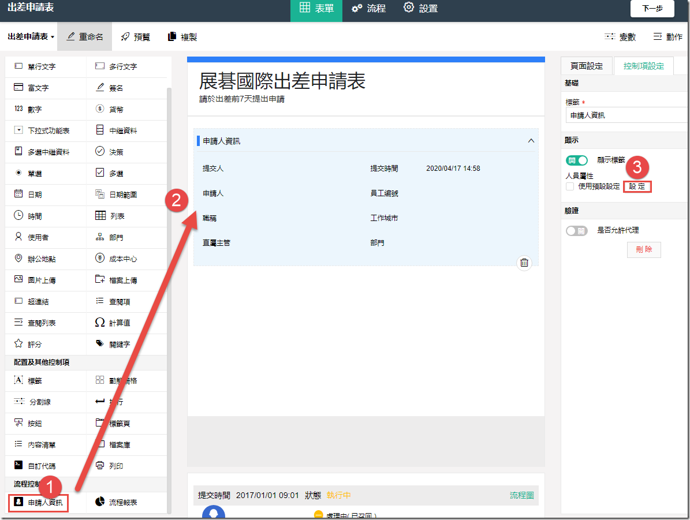Click the 預覽 preview button
Viewport: 690px width, 520px height.
(x=136, y=37)
